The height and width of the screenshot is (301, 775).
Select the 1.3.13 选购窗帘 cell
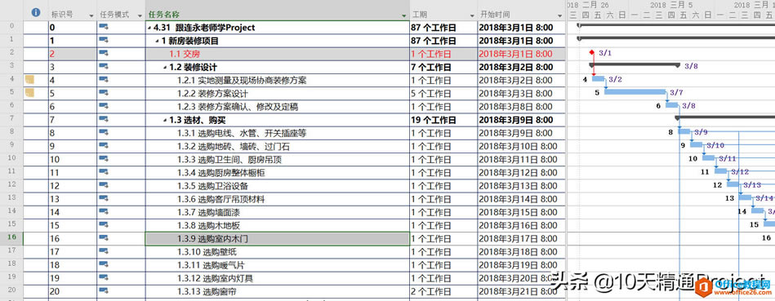[278, 292]
